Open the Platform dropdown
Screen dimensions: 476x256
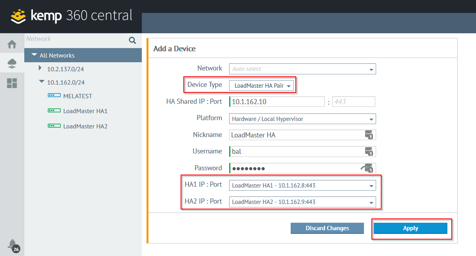pyautogui.click(x=302, y=119)
